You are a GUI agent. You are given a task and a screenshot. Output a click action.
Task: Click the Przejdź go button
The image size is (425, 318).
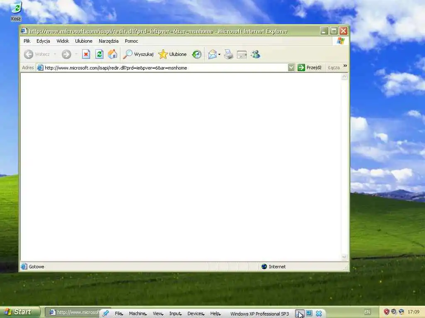coord(309,67)
